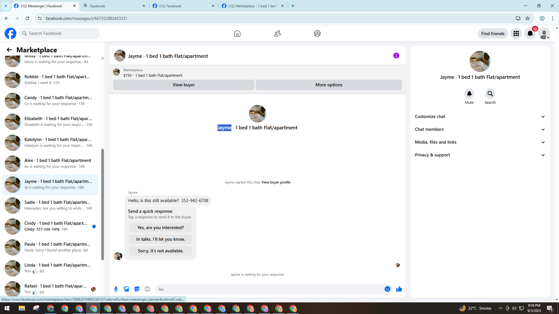This screenshot has width=559, height=314.
Task: Click the Facebook logo
Action: point(10,33)
